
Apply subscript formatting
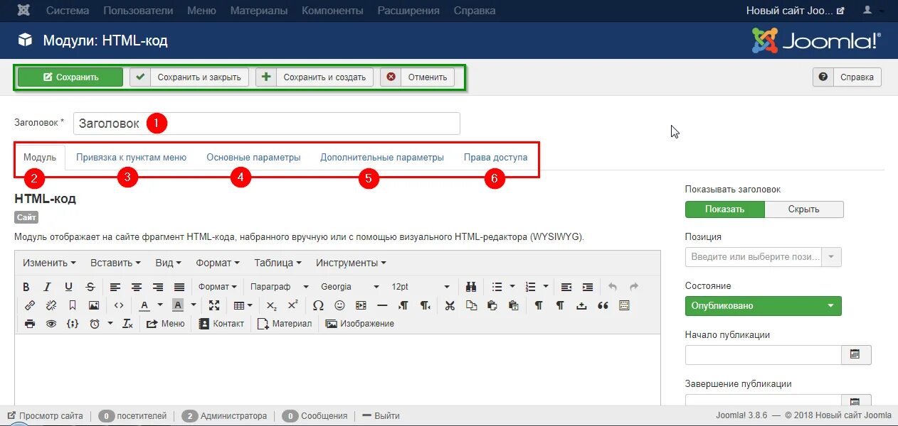pos(271,305)
